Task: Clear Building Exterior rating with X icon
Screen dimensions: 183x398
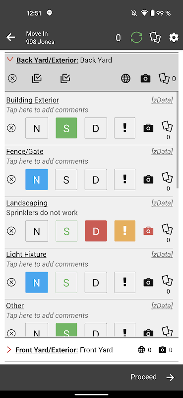Action: pos(11,128)
